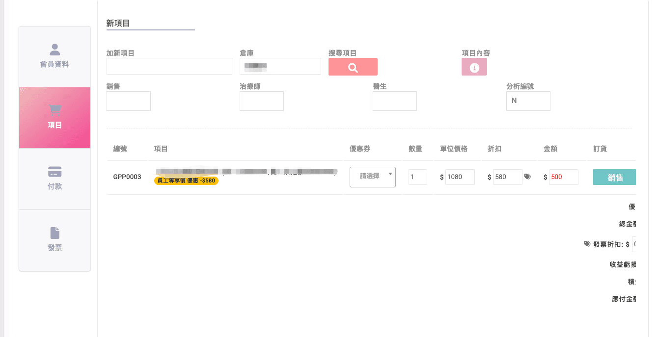
Task: Open the 請選擇 coupon dropdown
Action: pos(372,176)
